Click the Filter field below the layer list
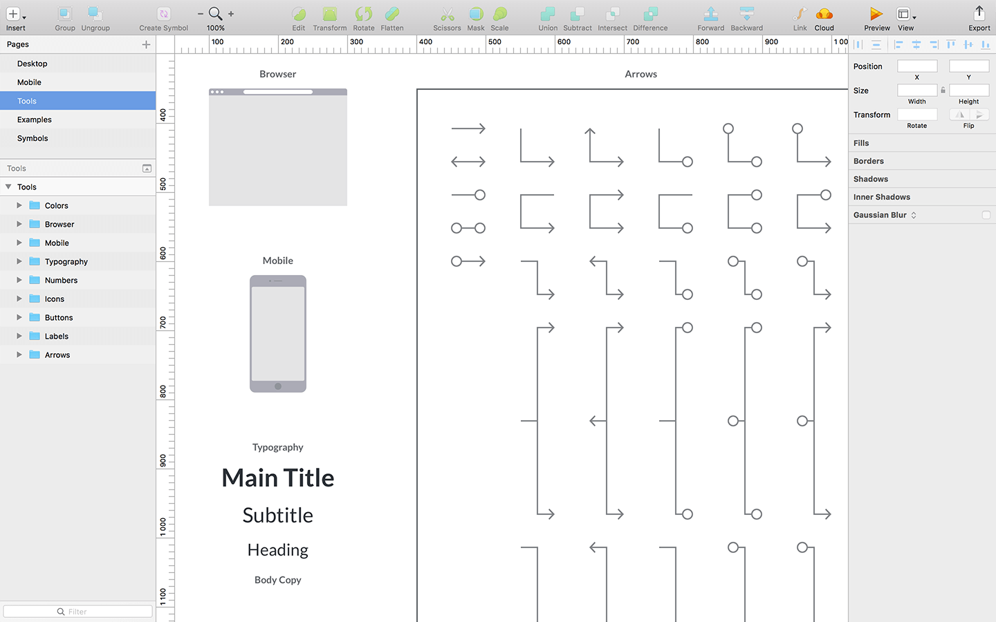This screenshot has width=996, height=622. (x=77, y=611)
